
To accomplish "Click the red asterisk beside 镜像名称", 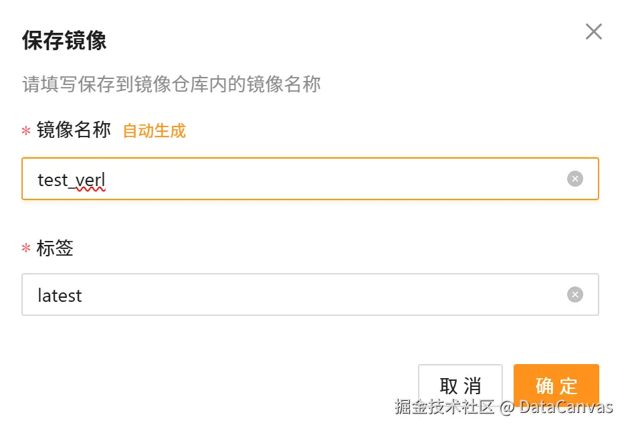I will click(x=26, y=131).
